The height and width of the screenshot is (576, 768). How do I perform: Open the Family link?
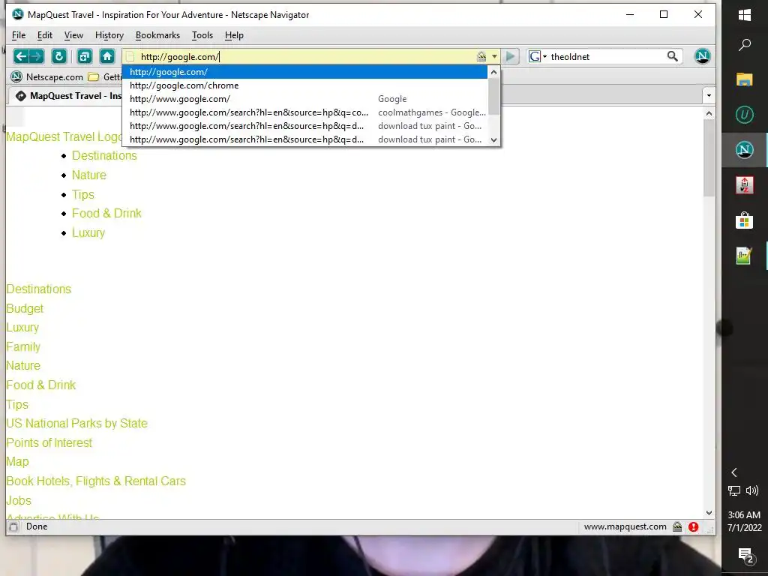coord(23,346)
